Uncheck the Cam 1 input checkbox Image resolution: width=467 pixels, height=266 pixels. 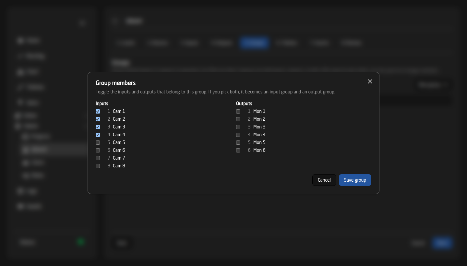click(98, 111)
